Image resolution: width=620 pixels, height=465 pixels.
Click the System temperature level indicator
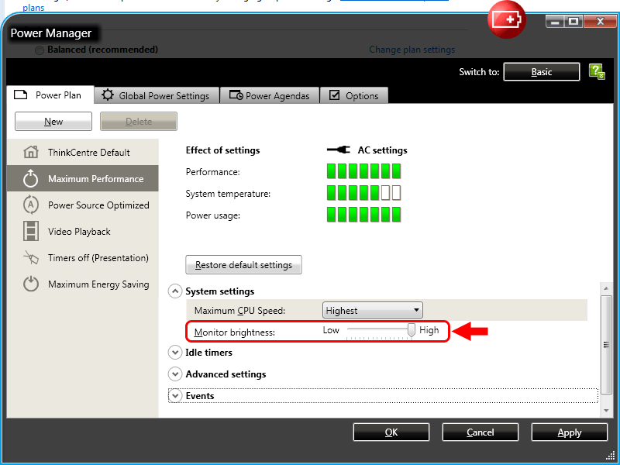click(x=363, y=193)
